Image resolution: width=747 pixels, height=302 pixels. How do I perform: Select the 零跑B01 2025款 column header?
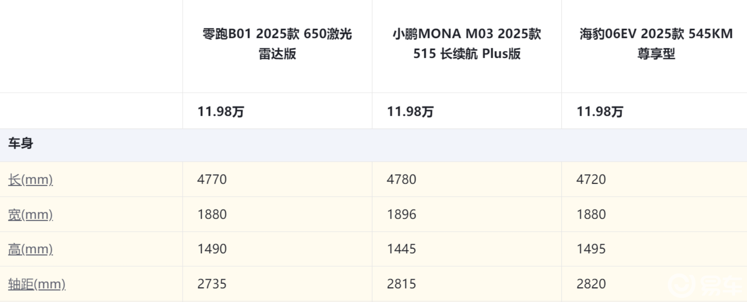point(277,44)
